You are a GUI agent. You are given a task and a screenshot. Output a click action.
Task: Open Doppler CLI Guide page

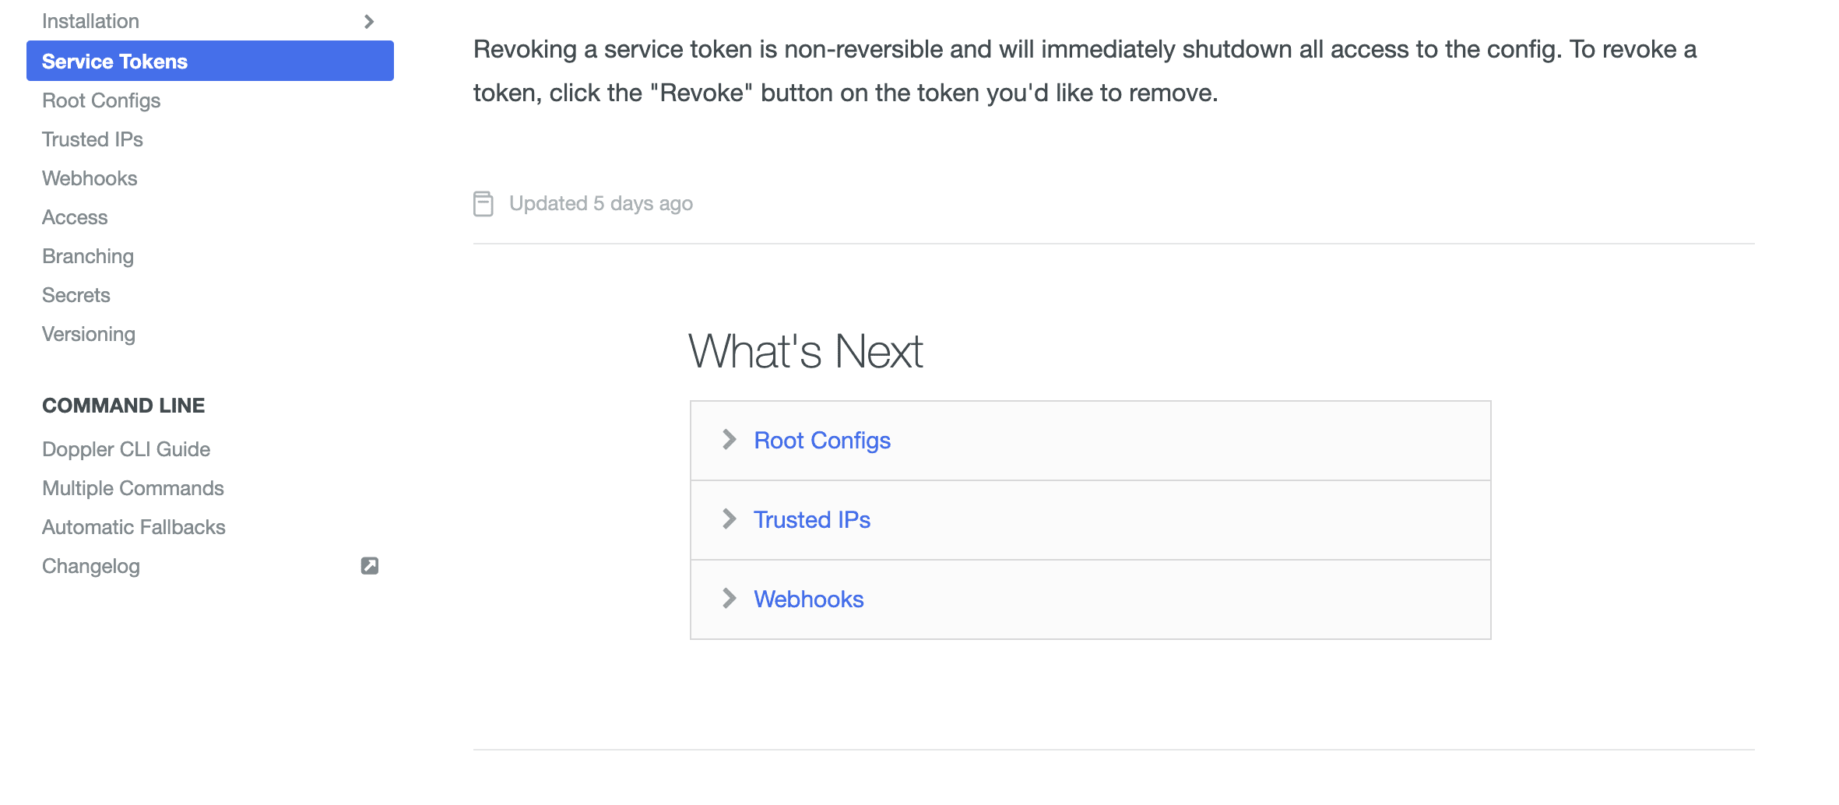[126, 449]
